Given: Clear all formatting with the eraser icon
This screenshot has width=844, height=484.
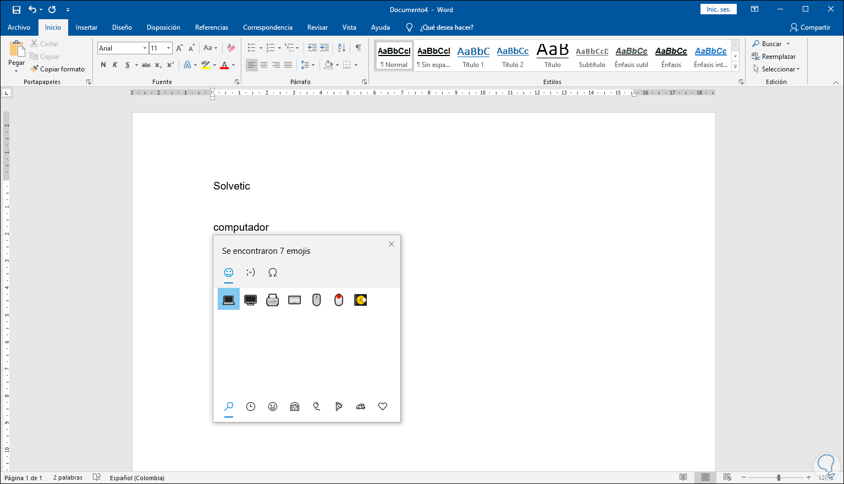Looking at the screenshot, I should point(230,48).
